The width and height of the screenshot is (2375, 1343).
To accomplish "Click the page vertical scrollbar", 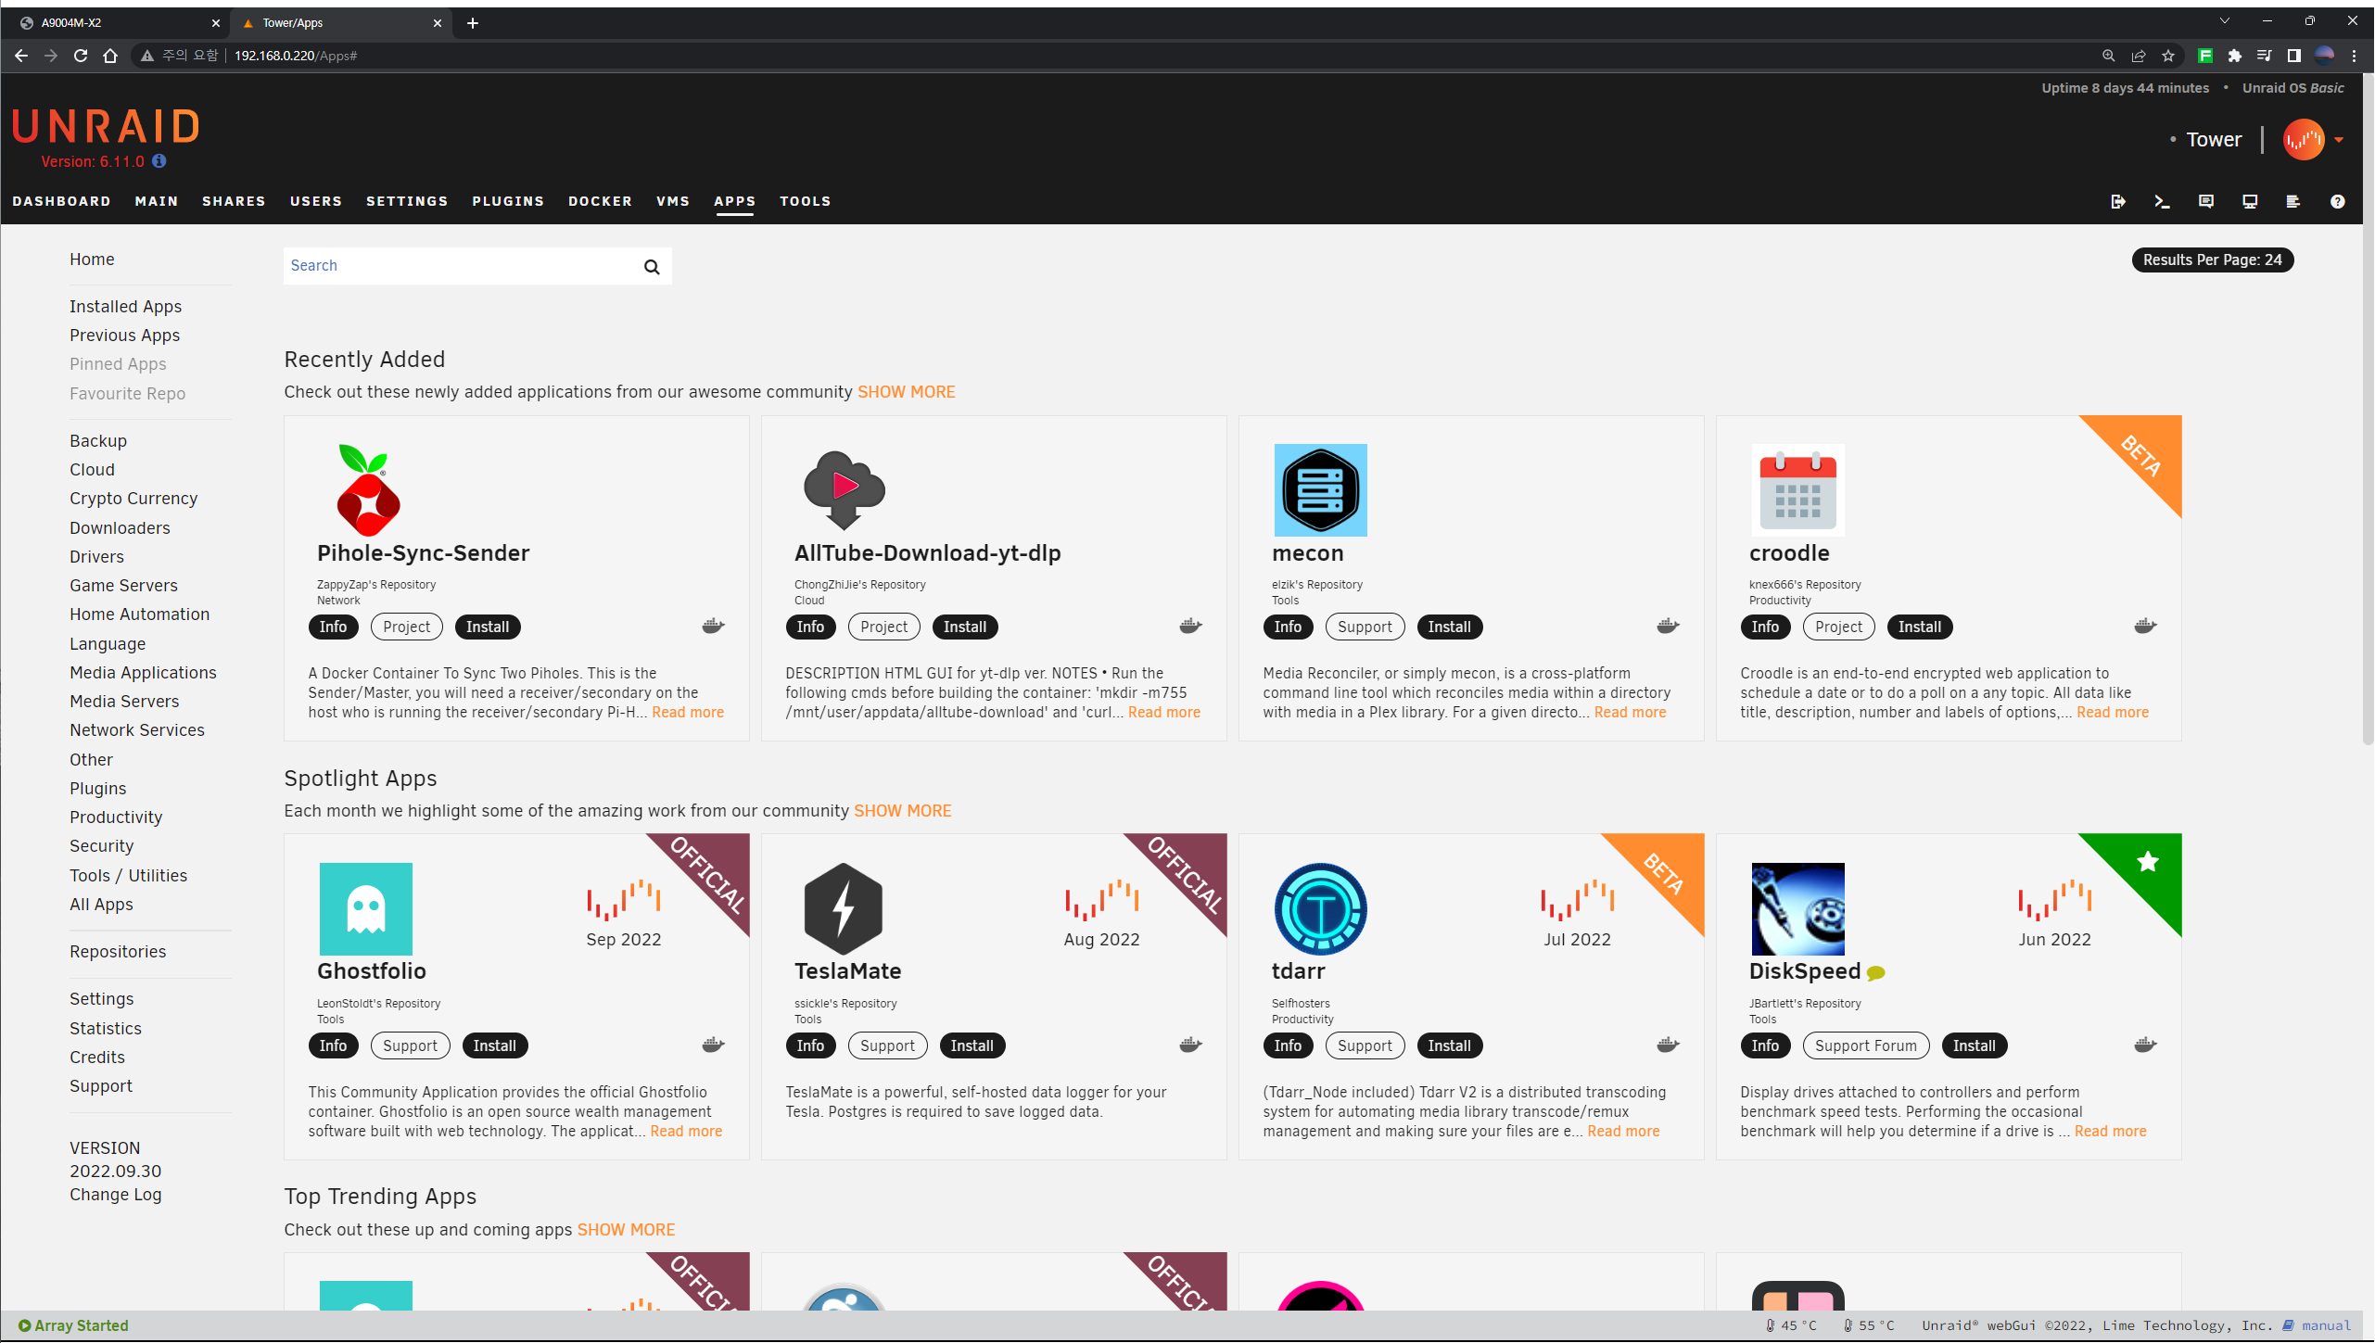I will 2367,408.
